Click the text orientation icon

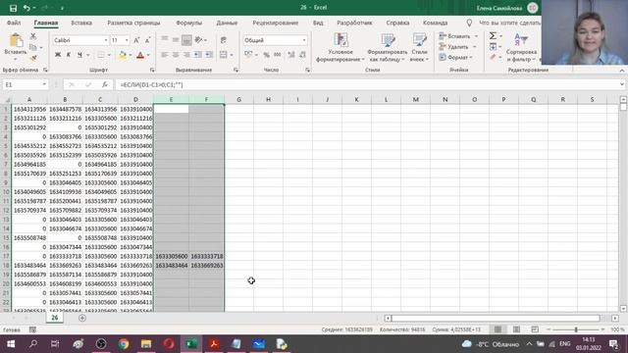point(198,39)
